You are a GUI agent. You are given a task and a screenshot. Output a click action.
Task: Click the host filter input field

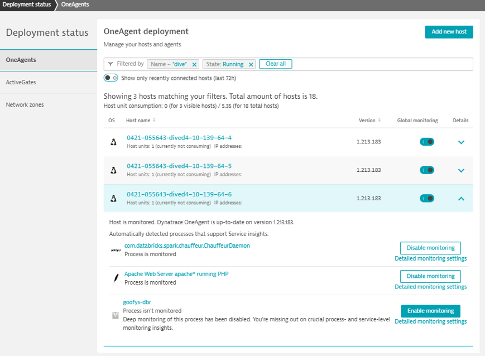pos(380,64)
